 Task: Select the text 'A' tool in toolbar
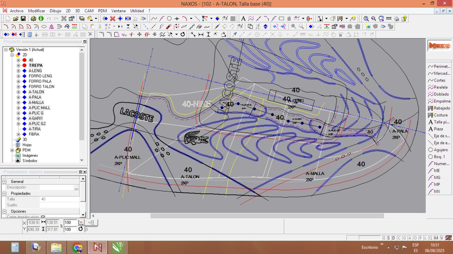tap(243, 19)
